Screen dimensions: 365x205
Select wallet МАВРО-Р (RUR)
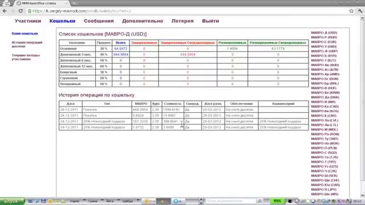click(x=324, y=37)
